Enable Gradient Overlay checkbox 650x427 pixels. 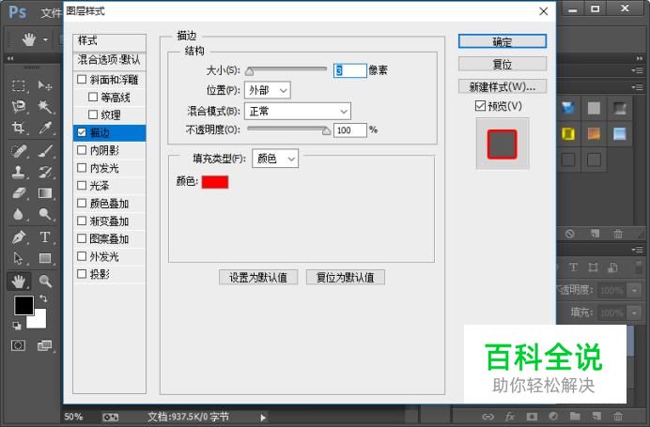82,221
